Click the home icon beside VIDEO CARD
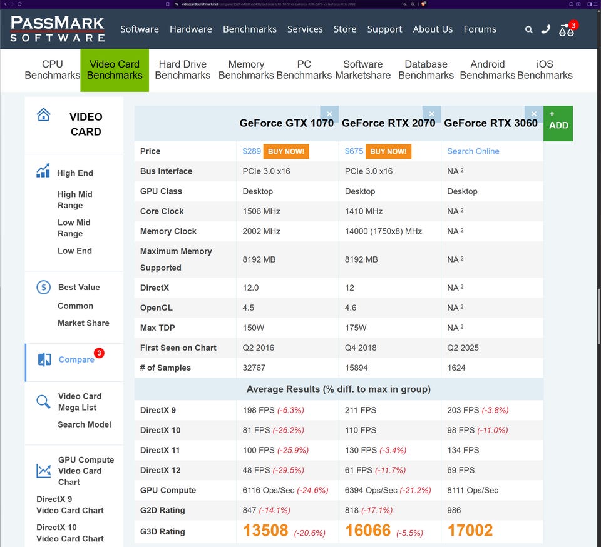Viewport: 601px width, 547px height. click(x=43, y=115)
